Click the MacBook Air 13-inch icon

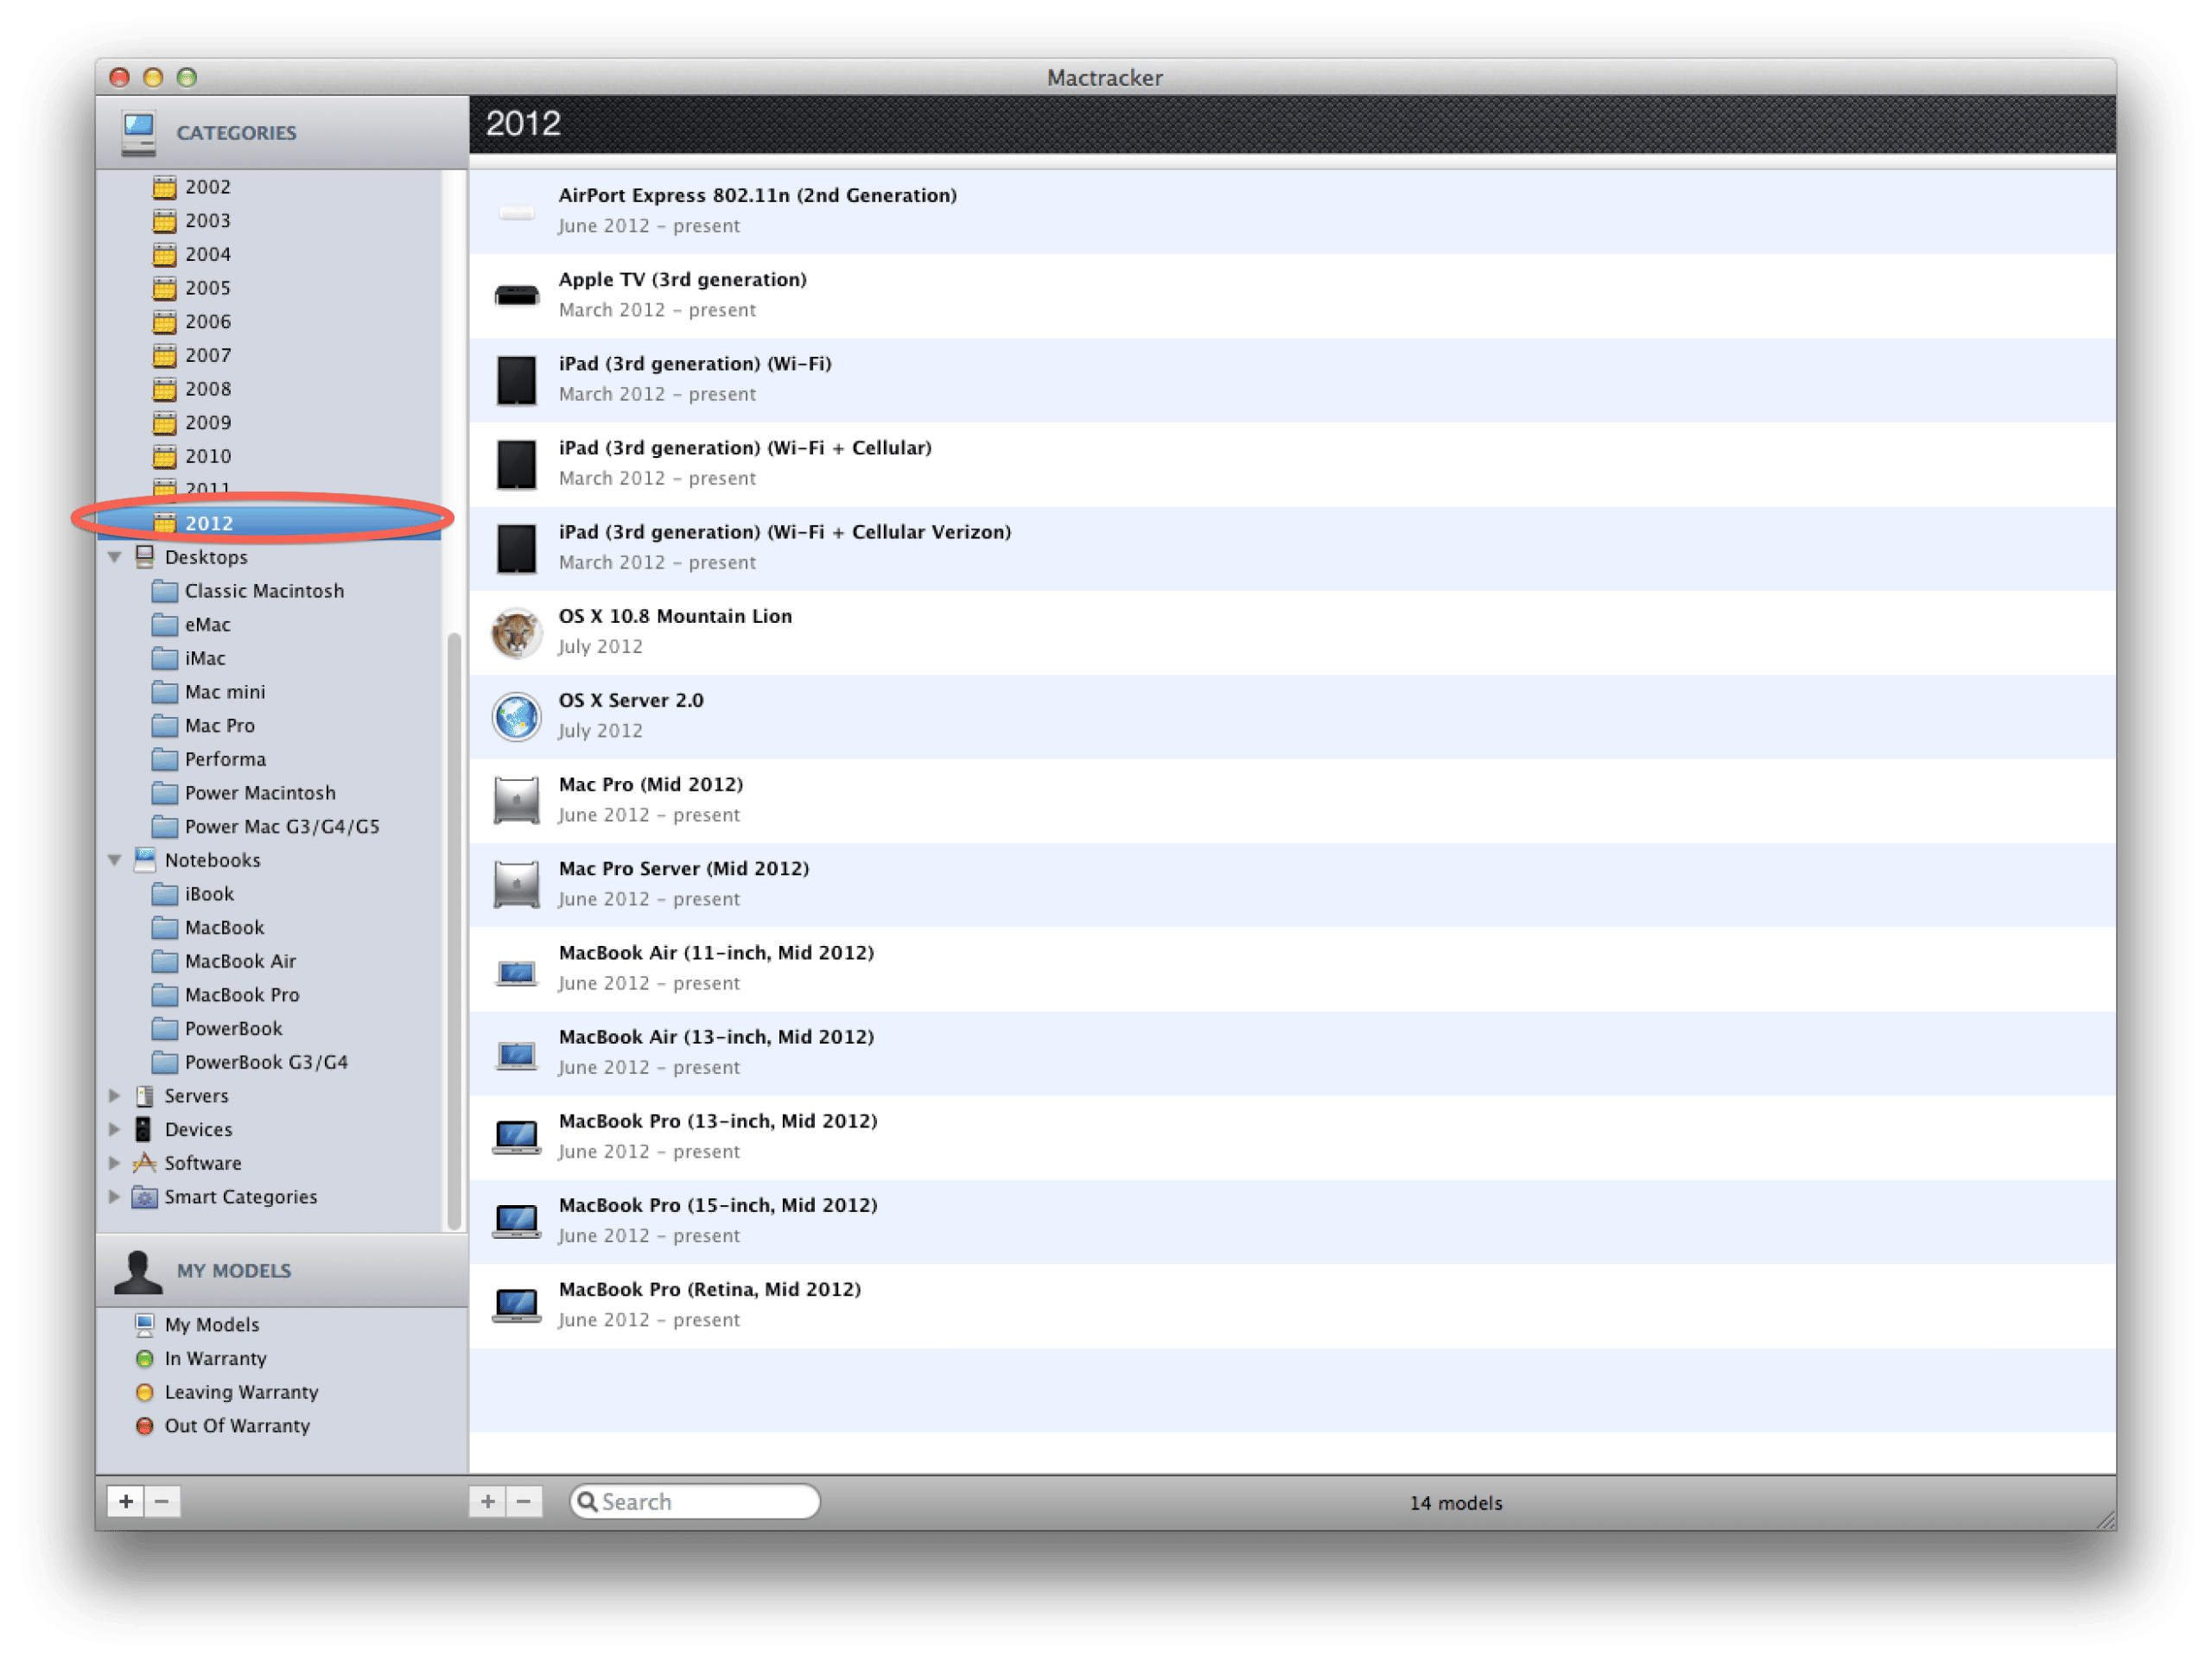point(517,1056)
